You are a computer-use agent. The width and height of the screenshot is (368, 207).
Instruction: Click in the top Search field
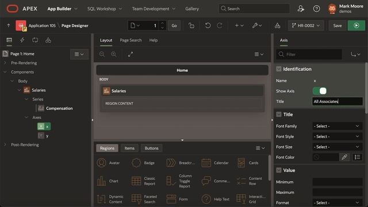point(254,9)
